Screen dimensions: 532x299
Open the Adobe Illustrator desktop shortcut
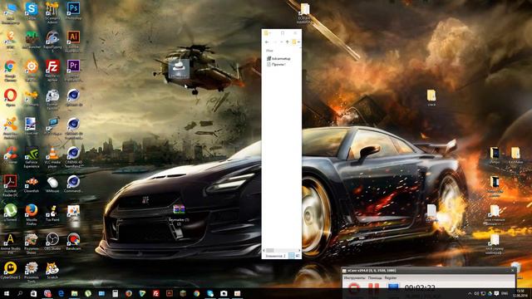(x=73, y=40)
